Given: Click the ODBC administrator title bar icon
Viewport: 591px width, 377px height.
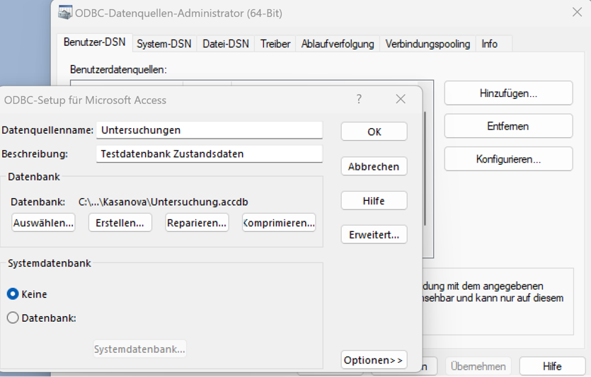Looking at the screenshot, I should click(x=65, y=13).
